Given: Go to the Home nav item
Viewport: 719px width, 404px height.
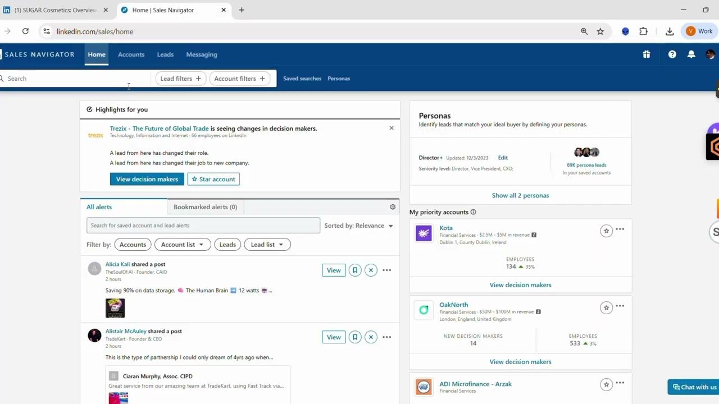Looking at the screenshot, I should (x=97, y=54).
